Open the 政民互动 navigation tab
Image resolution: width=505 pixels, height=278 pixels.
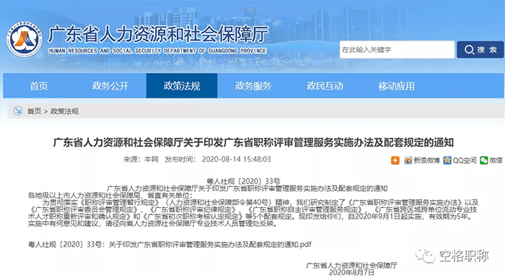click(x=325, y=86)
